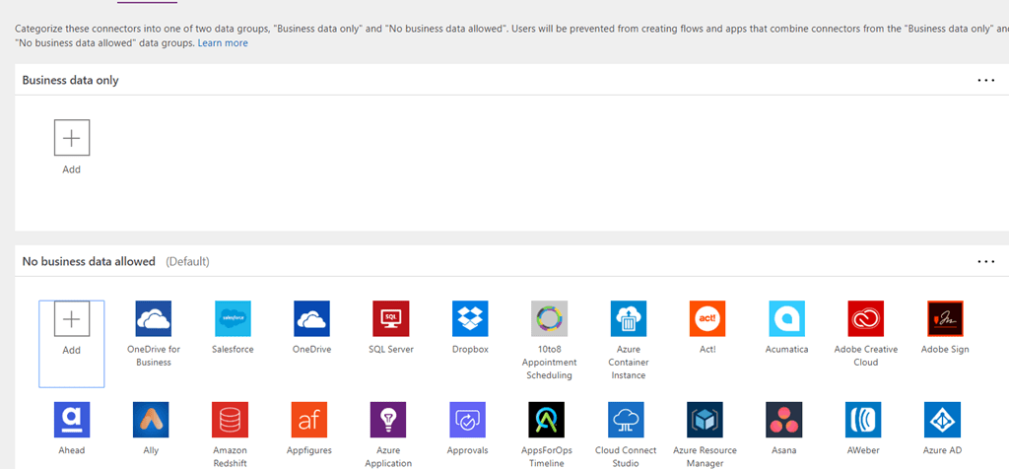This screenshot has width=1009, height=469.
Task: Select the Acumatica connector icon
Action: (x=787, y=318)
